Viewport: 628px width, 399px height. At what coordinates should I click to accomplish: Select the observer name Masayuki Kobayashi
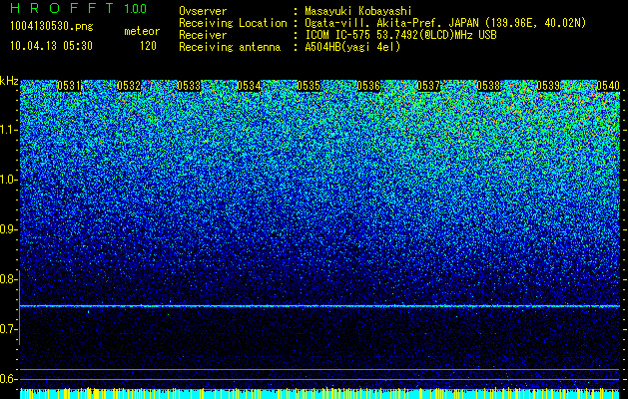[x=358, y=11]
